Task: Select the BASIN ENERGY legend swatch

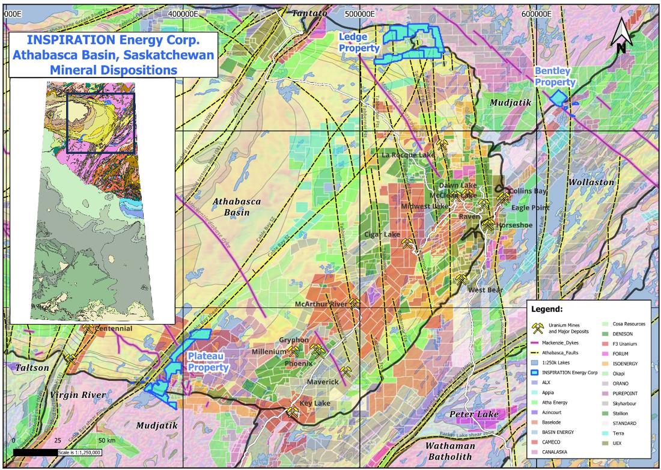Action: (535, 432)
